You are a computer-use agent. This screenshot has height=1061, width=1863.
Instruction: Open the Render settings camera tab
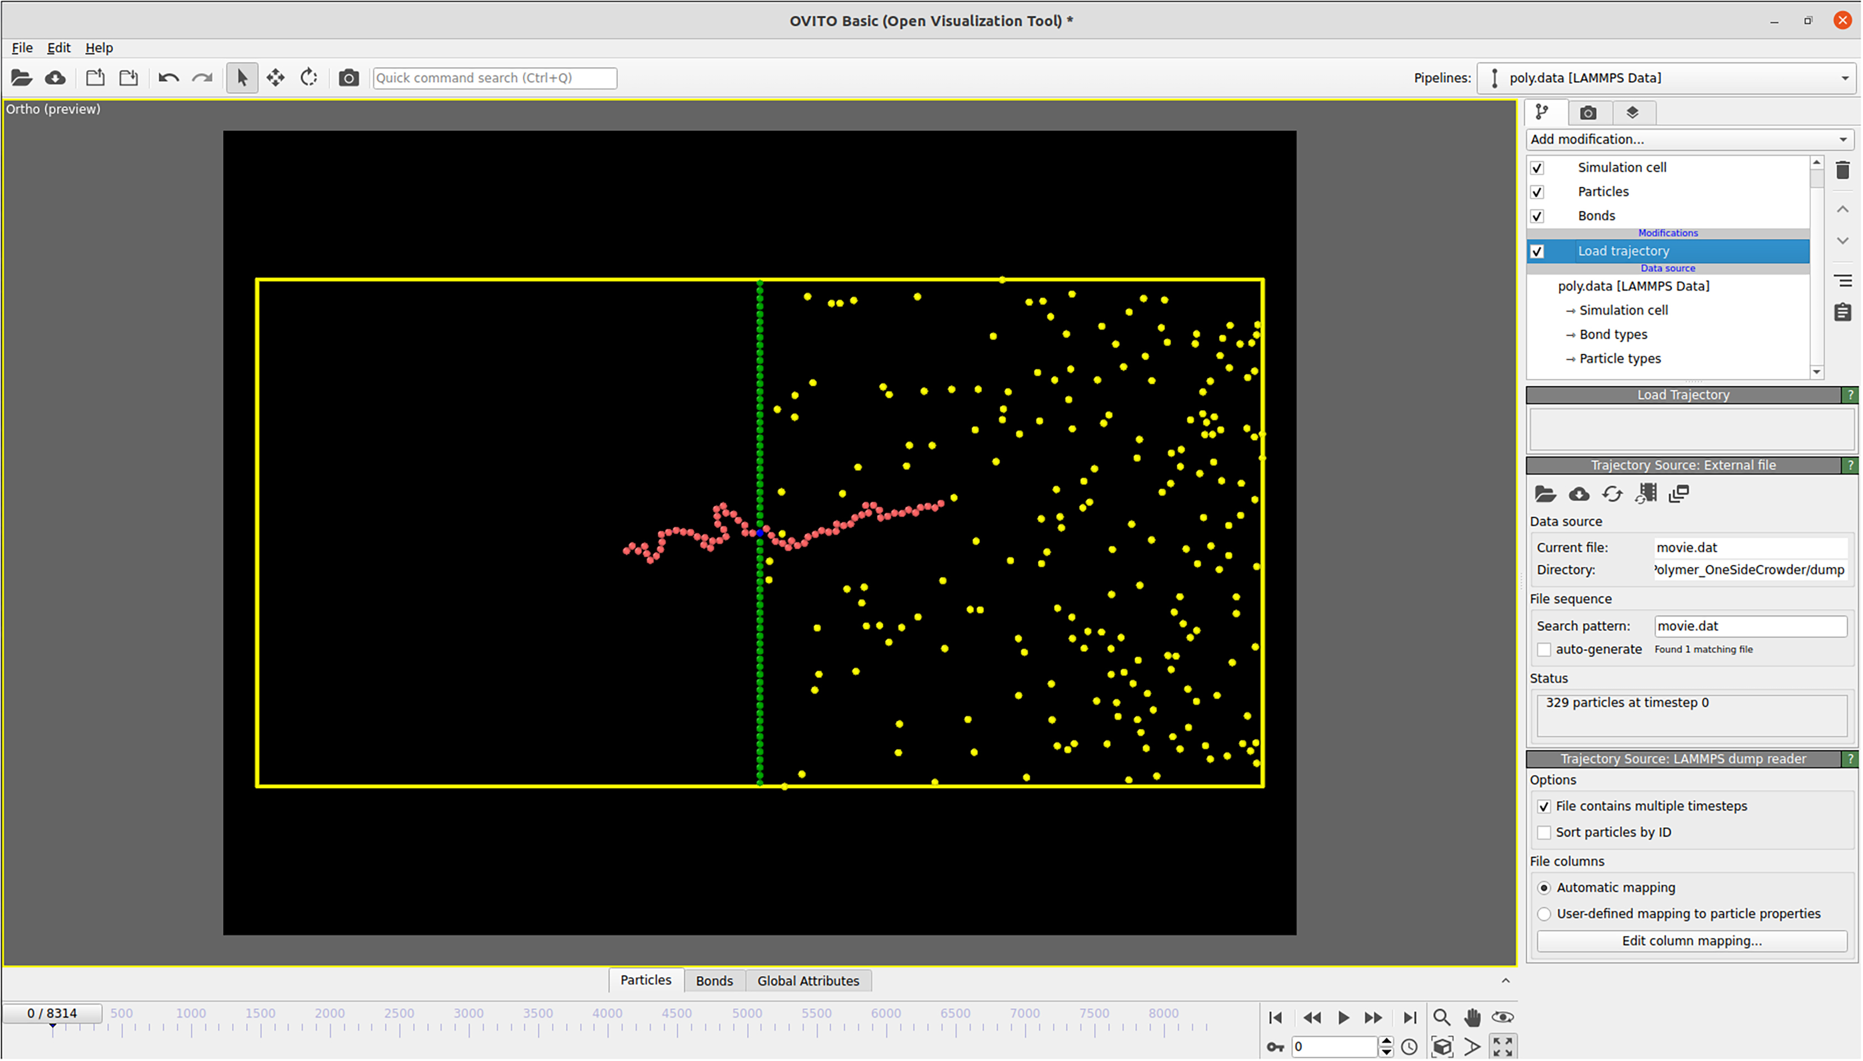pos(1588,113)
